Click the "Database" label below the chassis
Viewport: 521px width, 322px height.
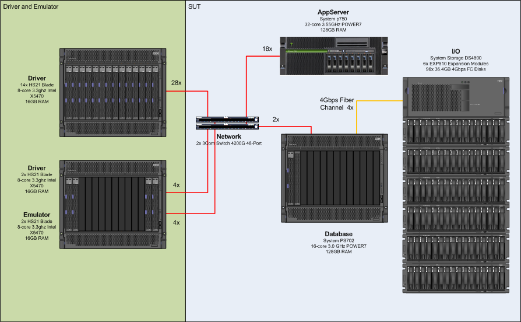[x=338, y=234]
